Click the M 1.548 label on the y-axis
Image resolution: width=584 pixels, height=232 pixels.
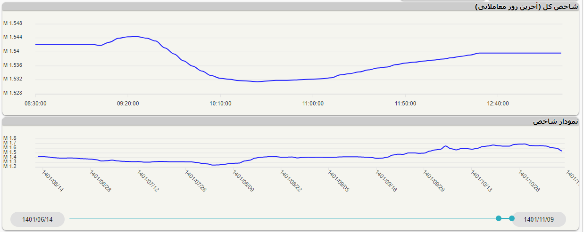13,23
